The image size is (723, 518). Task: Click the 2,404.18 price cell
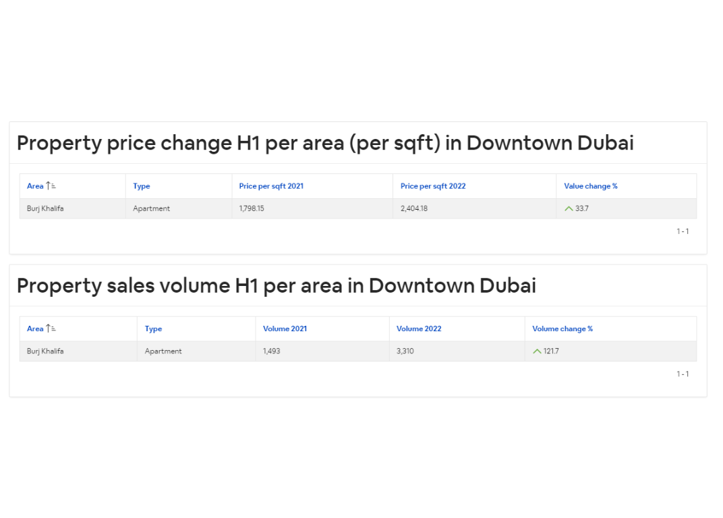[414, 209]
